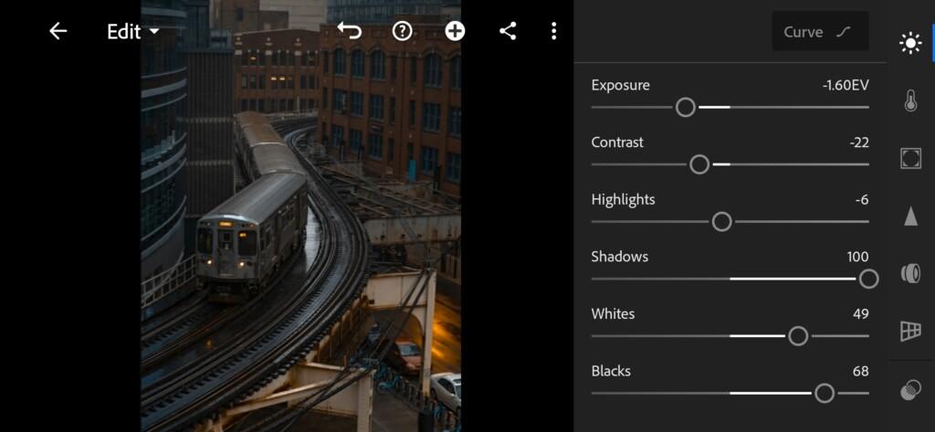Open the Color panel thermometer icon
This screenshot has height=432, width=935.
coord(910,100)
